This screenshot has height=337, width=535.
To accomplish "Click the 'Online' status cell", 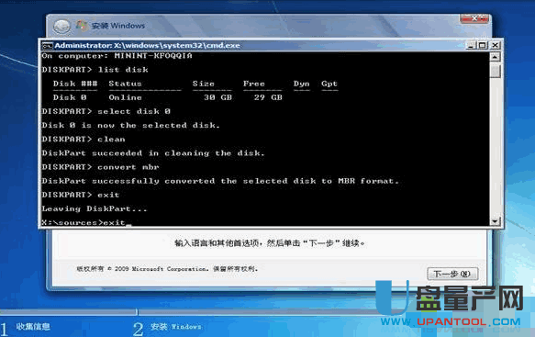I will (x=125, y=97).
